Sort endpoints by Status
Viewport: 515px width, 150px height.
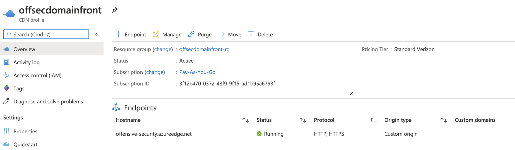point(303,120)
